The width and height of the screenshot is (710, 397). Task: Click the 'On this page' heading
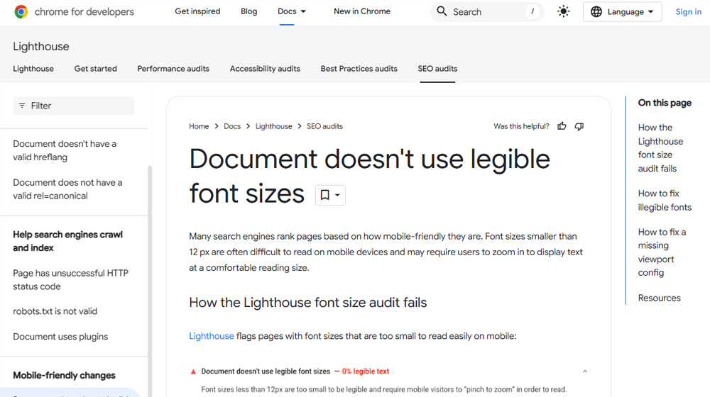[665, 103]
